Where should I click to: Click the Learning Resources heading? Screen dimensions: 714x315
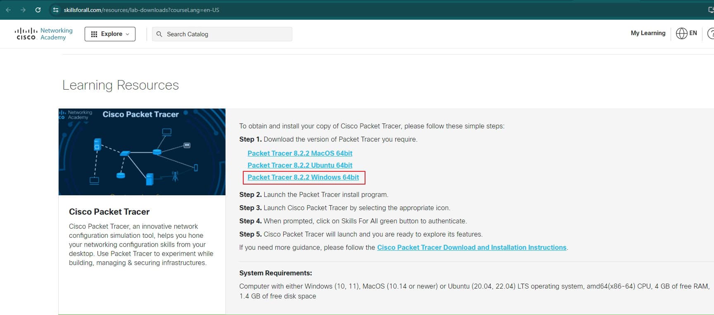121,85
